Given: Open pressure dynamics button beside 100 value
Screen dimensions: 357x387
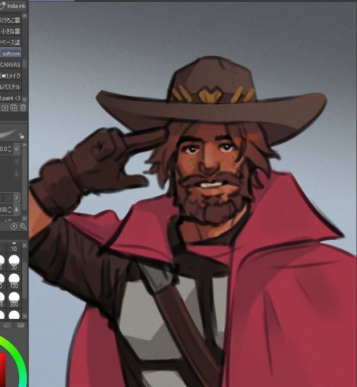Looking at the screenshot, I should (17, 209).
